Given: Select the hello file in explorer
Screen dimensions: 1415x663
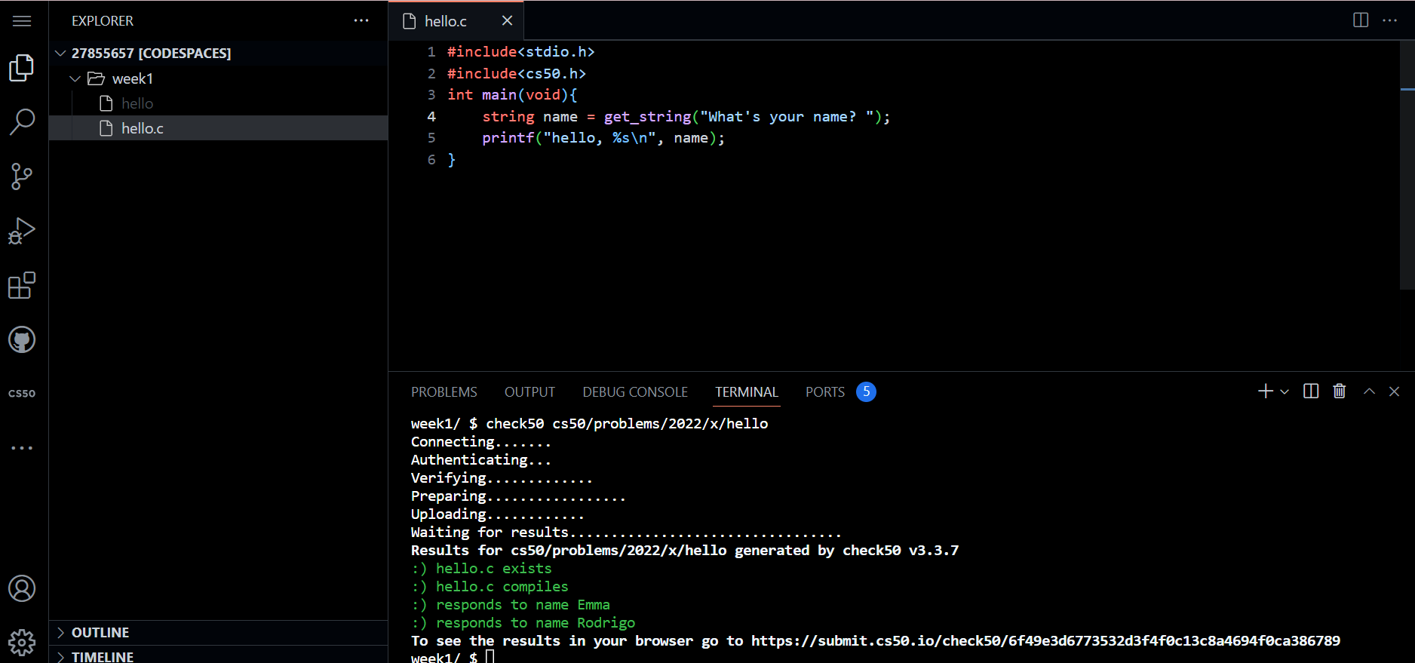Looking at the screenshot, I should tap(137, 103).
